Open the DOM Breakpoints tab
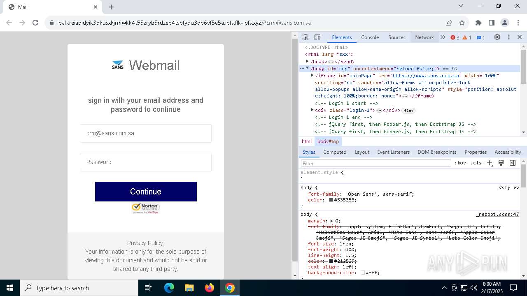The height and width of the screenshot is (296, 527). tap(437, 152)
